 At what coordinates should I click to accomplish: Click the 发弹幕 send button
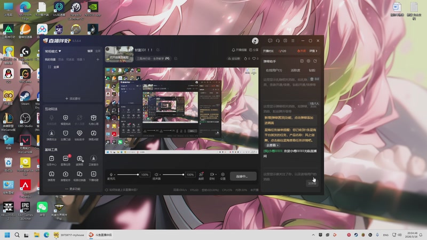point(312,183)
